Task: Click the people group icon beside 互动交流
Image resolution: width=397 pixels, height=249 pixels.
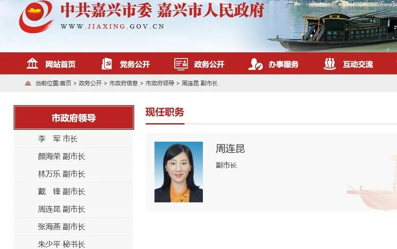Action: point(330,64)
